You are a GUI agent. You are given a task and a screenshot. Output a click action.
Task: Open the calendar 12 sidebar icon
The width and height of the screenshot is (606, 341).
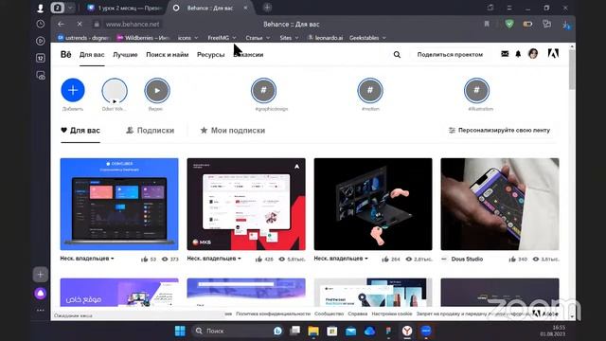40,58
